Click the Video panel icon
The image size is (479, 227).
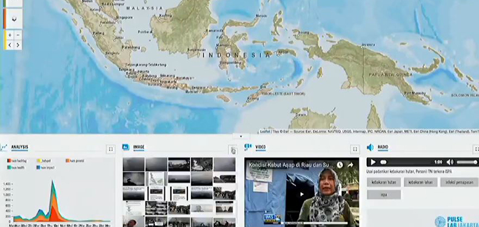pyautogui.click(x=248, y=147)
